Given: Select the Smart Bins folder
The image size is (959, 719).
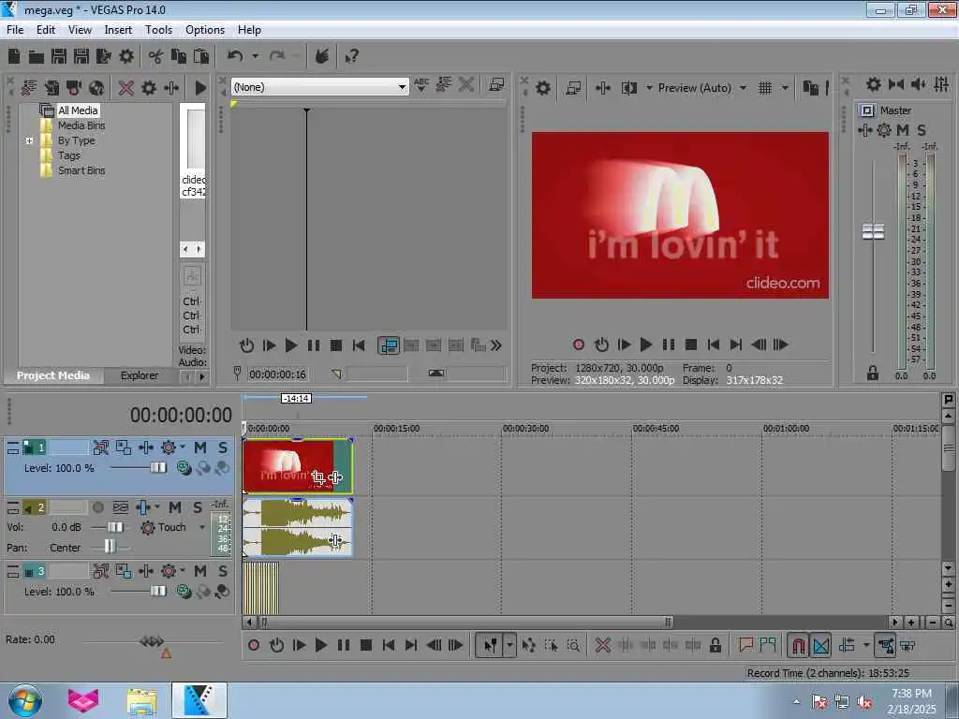Looking at the screenshot, I should pyautogui.click(x=81, y=170).
